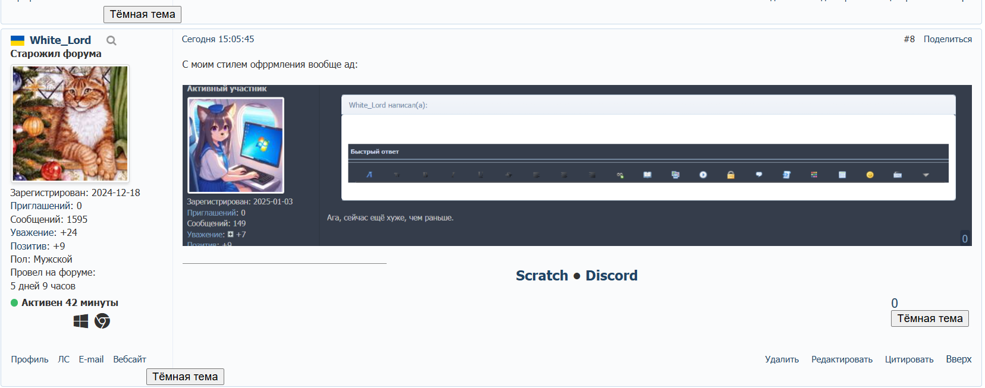Click Тёмная тема button under the post rating 0
The width and height of the screenshot is (985, 388).
(930, 318)
